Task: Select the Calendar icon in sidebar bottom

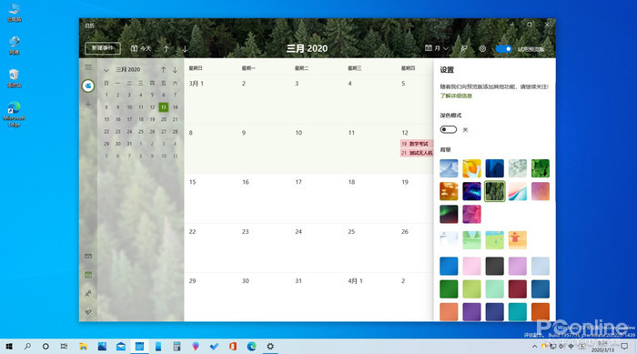Action: click(x=88, y=275)
